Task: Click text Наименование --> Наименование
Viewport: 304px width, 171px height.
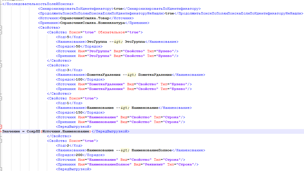Action: 123,108
